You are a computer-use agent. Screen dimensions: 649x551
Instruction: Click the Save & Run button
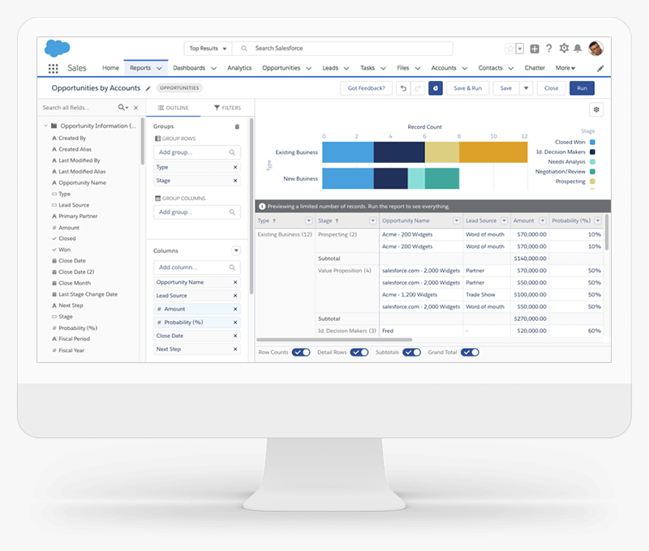468,88
